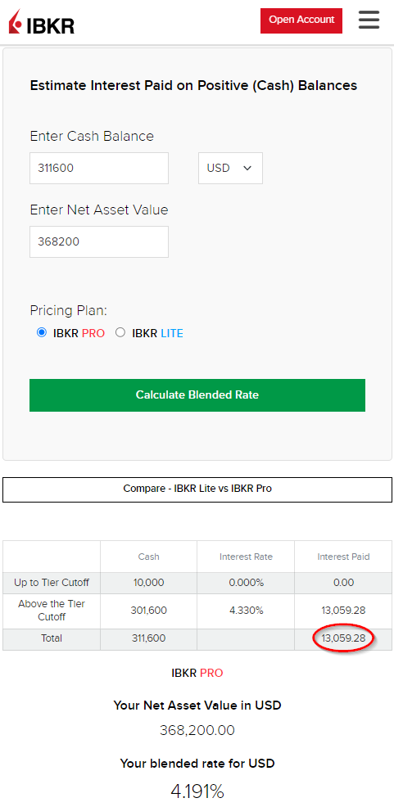Image resolution: width=394 pixels, height=807 pixels.
Task: Click the IBKR logo
Action: click(x=42, y=21)
